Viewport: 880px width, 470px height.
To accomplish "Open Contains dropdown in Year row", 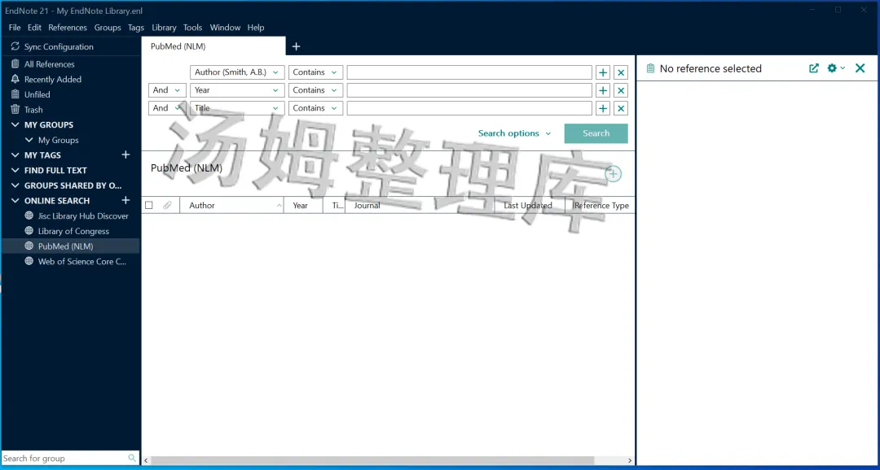I will [315, 90].
